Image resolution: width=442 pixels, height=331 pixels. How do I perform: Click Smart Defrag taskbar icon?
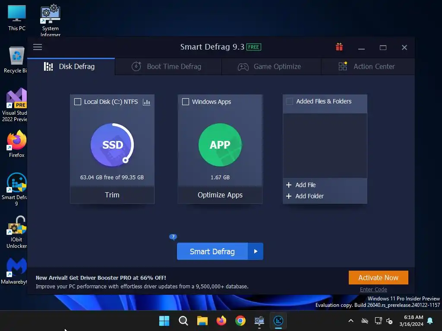pos(278,321)
